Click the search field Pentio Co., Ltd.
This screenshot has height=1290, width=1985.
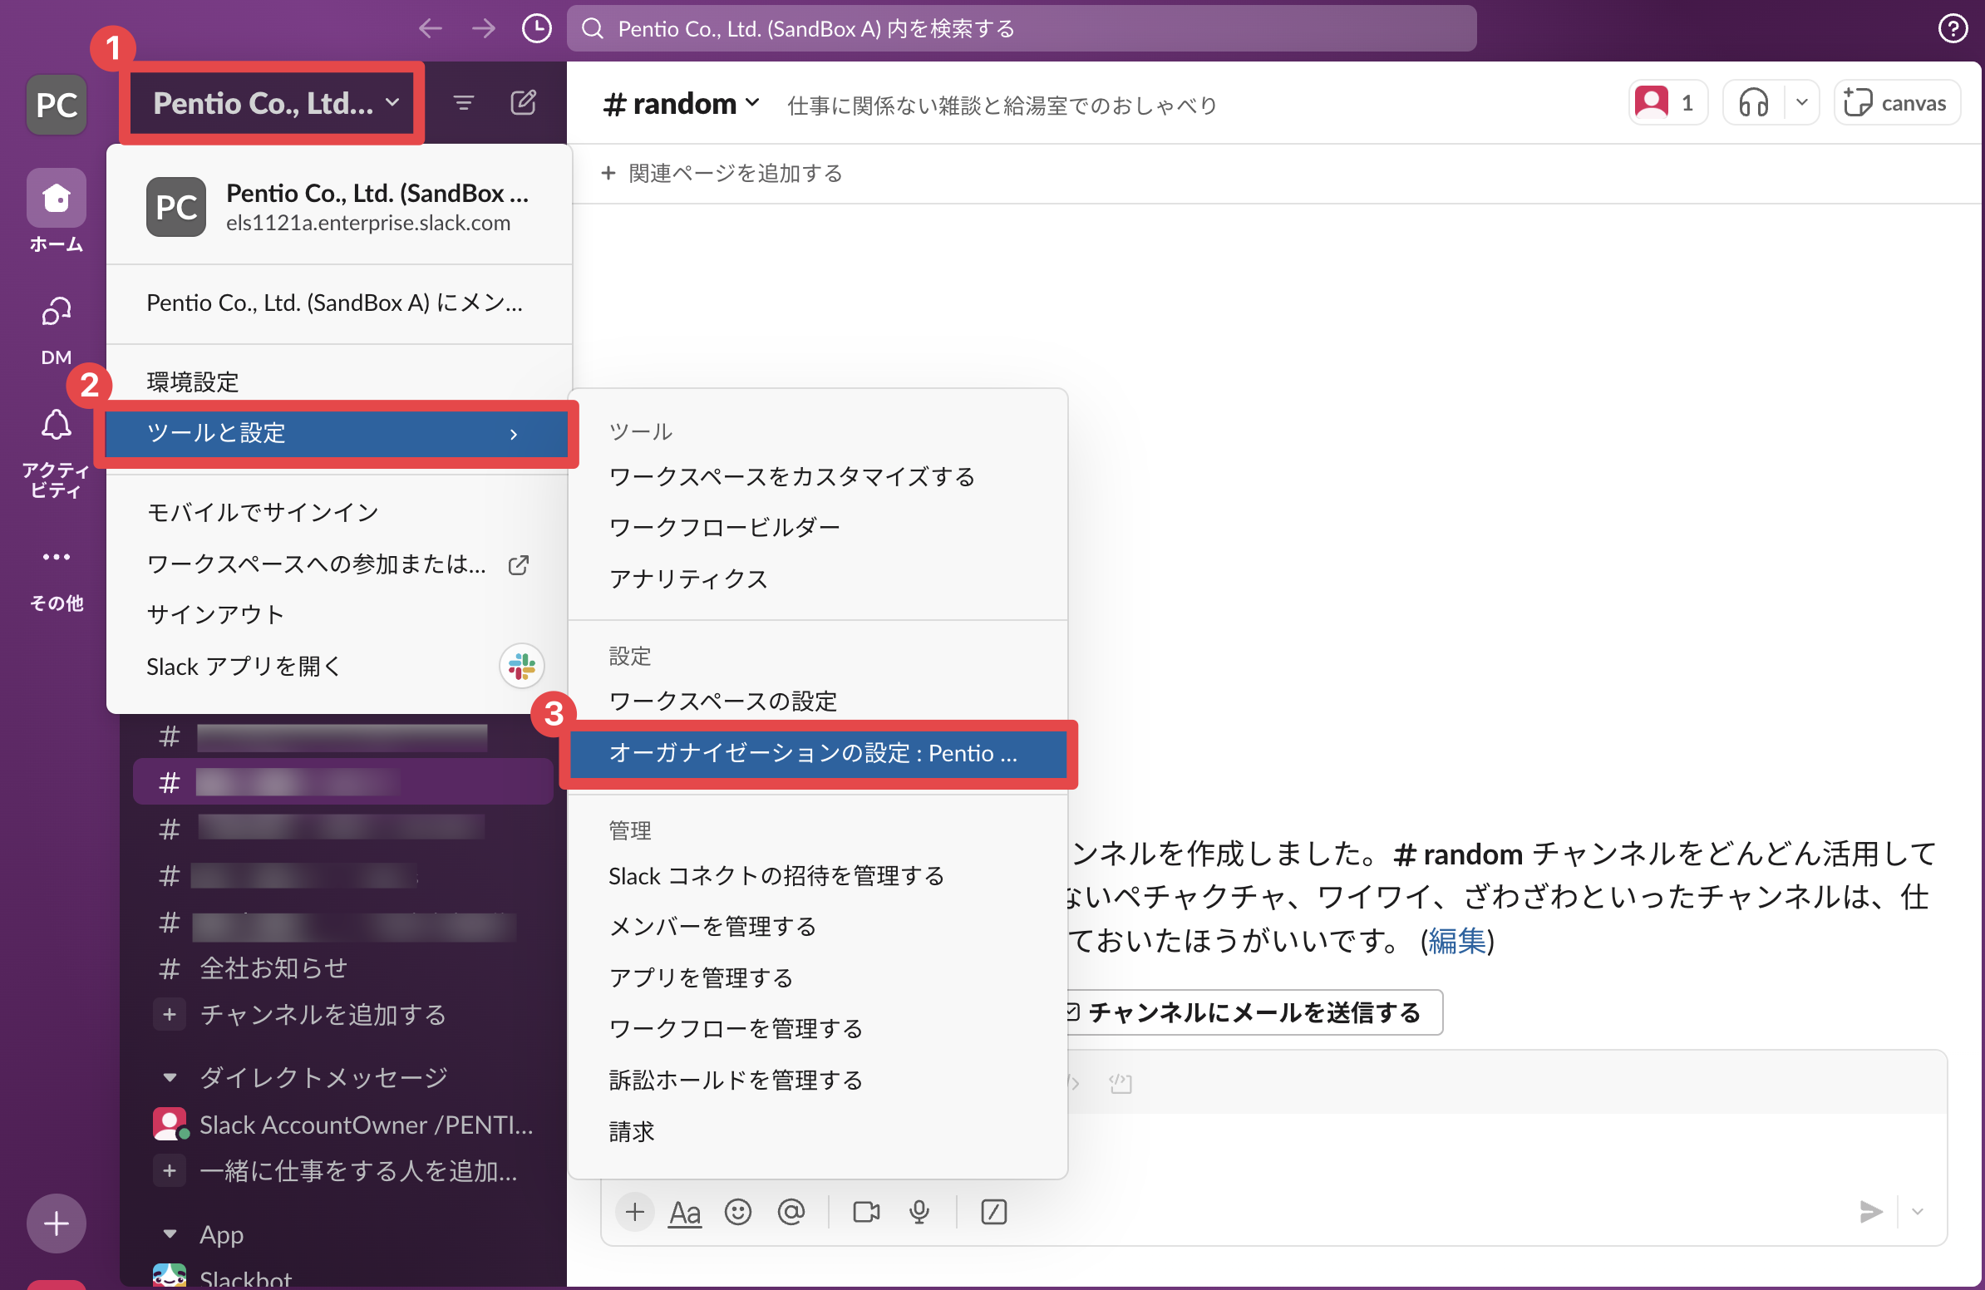click(1022, 29)
